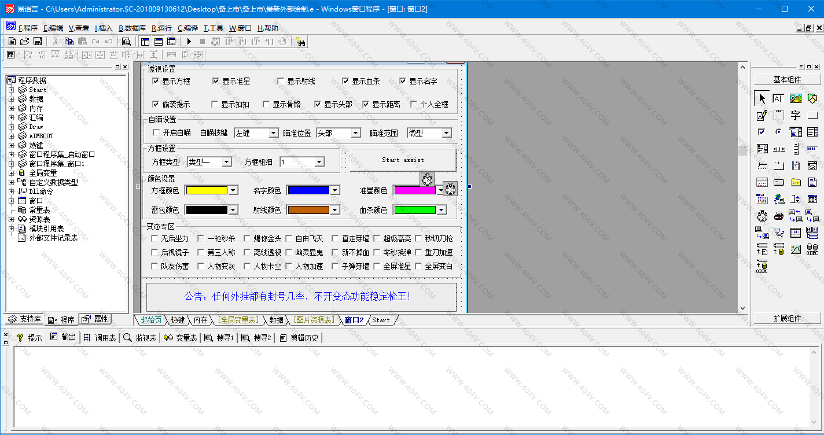Click the Save floppy disk icon
The height and width of the screenshot is (435, 824).
pyautogui.click(x=38, y=41)
